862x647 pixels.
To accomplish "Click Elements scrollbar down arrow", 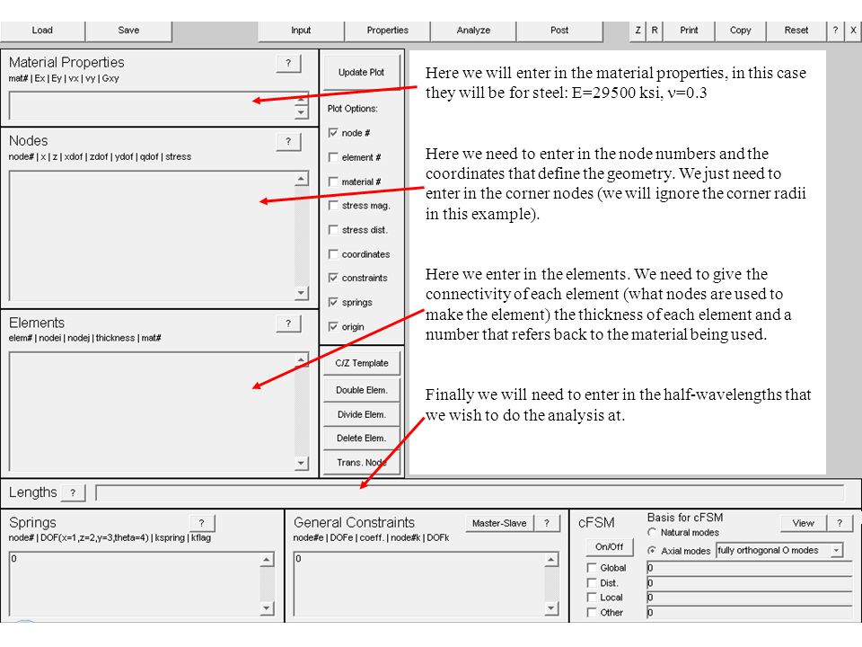I will 302,464.
